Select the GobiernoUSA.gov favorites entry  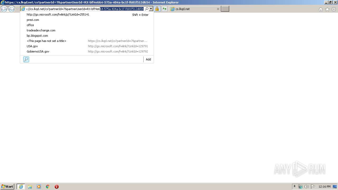[x=87, y=51]
